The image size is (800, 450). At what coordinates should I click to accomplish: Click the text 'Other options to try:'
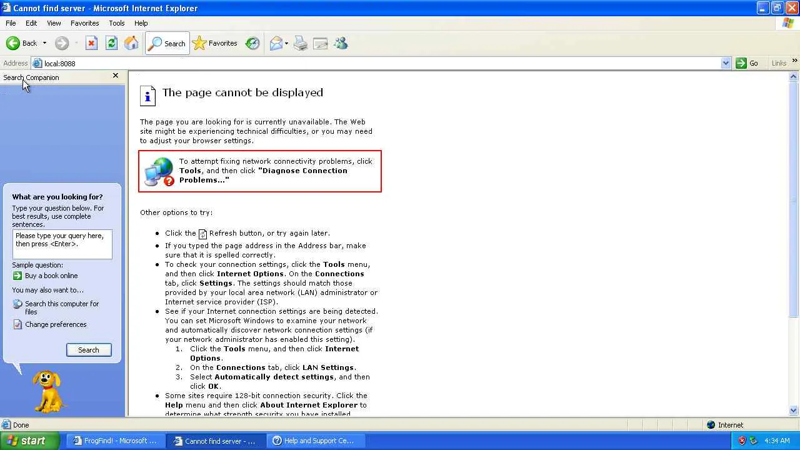pos(176,212)
